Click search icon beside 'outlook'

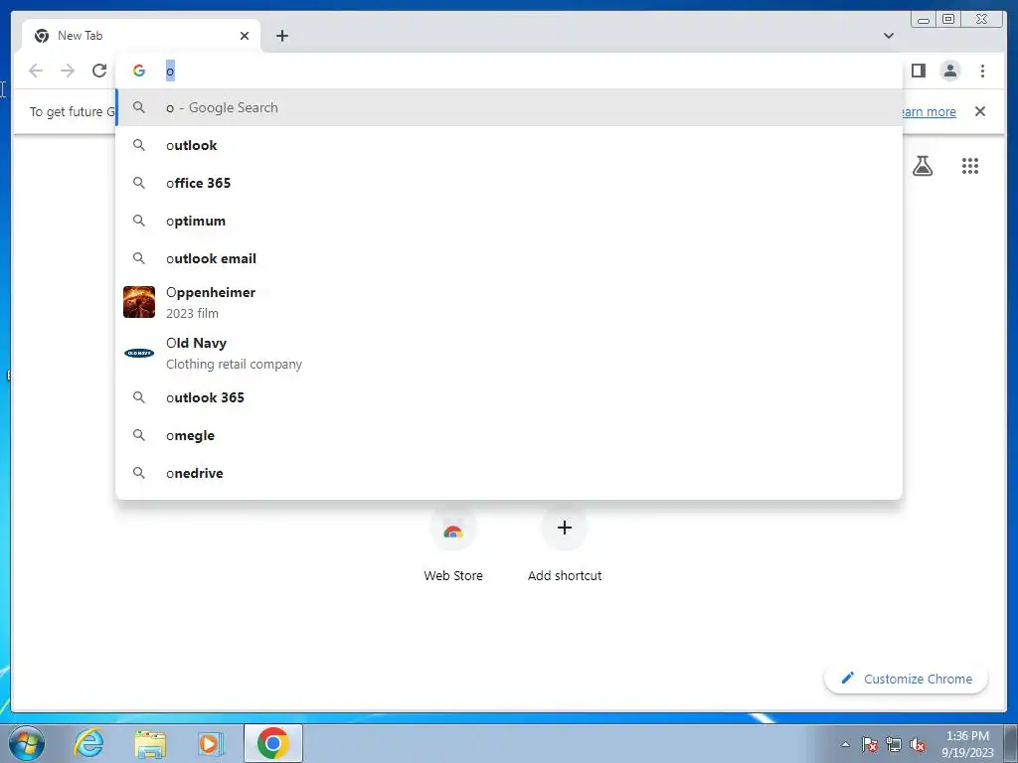(x=139, y=145)
